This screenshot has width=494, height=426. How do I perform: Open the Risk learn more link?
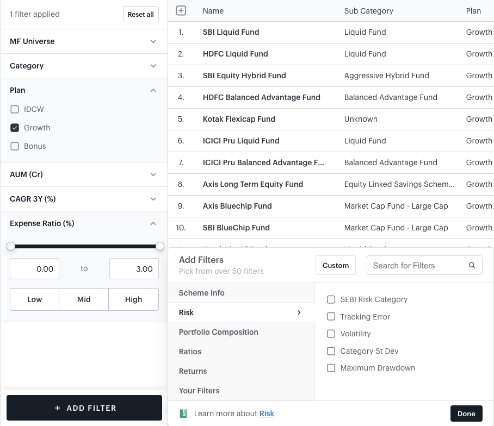click(x=267, y=414)
